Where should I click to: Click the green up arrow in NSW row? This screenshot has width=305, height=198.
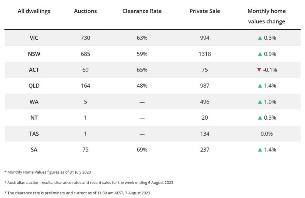[x=260, y=54]
